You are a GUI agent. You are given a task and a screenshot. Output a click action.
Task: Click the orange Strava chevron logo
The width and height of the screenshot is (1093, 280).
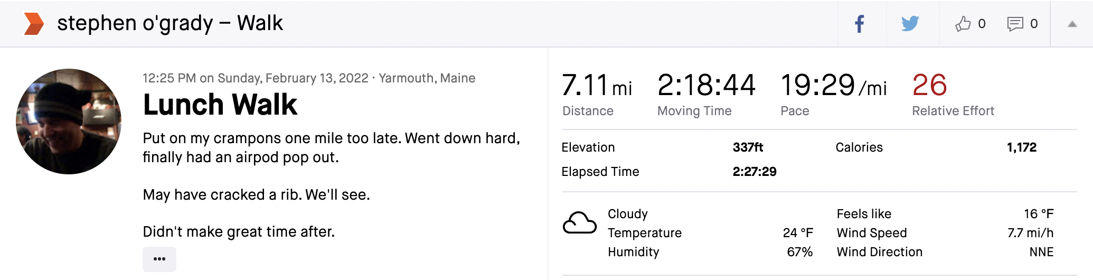[x=34, y=24]
